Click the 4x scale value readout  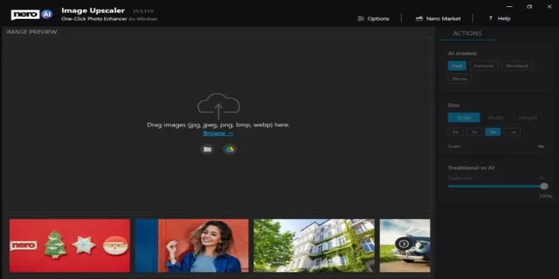coord(541,146)
